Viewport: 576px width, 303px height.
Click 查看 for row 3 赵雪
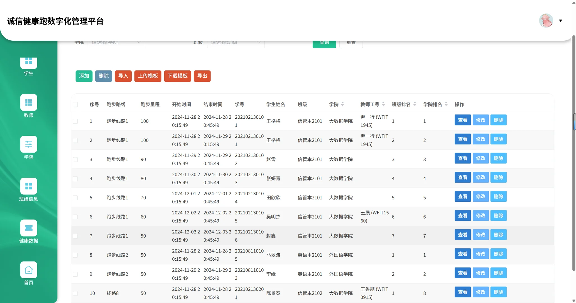(462, 158)
